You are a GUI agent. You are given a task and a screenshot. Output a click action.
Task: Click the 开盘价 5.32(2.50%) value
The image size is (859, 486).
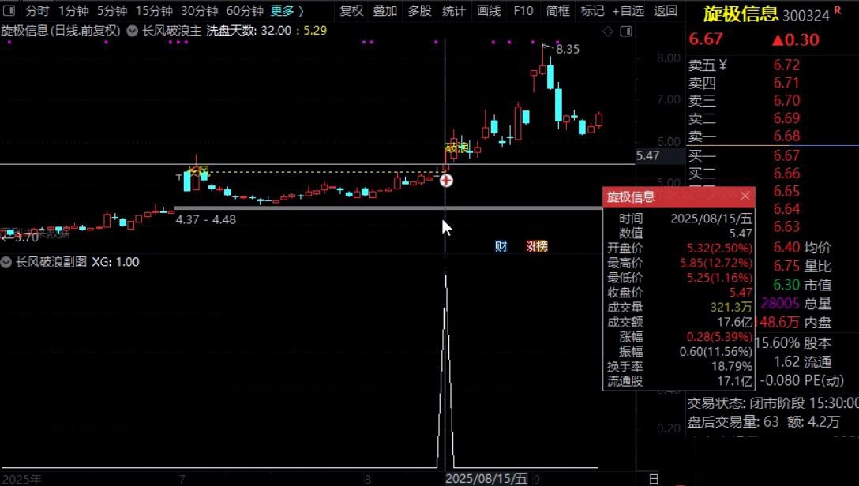click(719, 248)
